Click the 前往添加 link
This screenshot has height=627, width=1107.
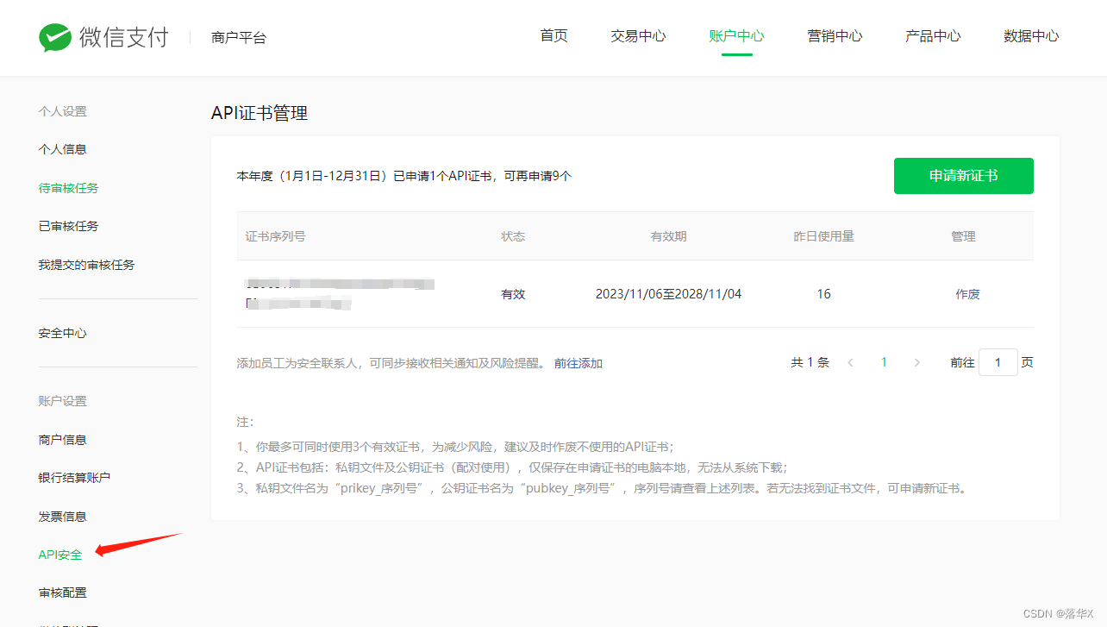(578, 362)
